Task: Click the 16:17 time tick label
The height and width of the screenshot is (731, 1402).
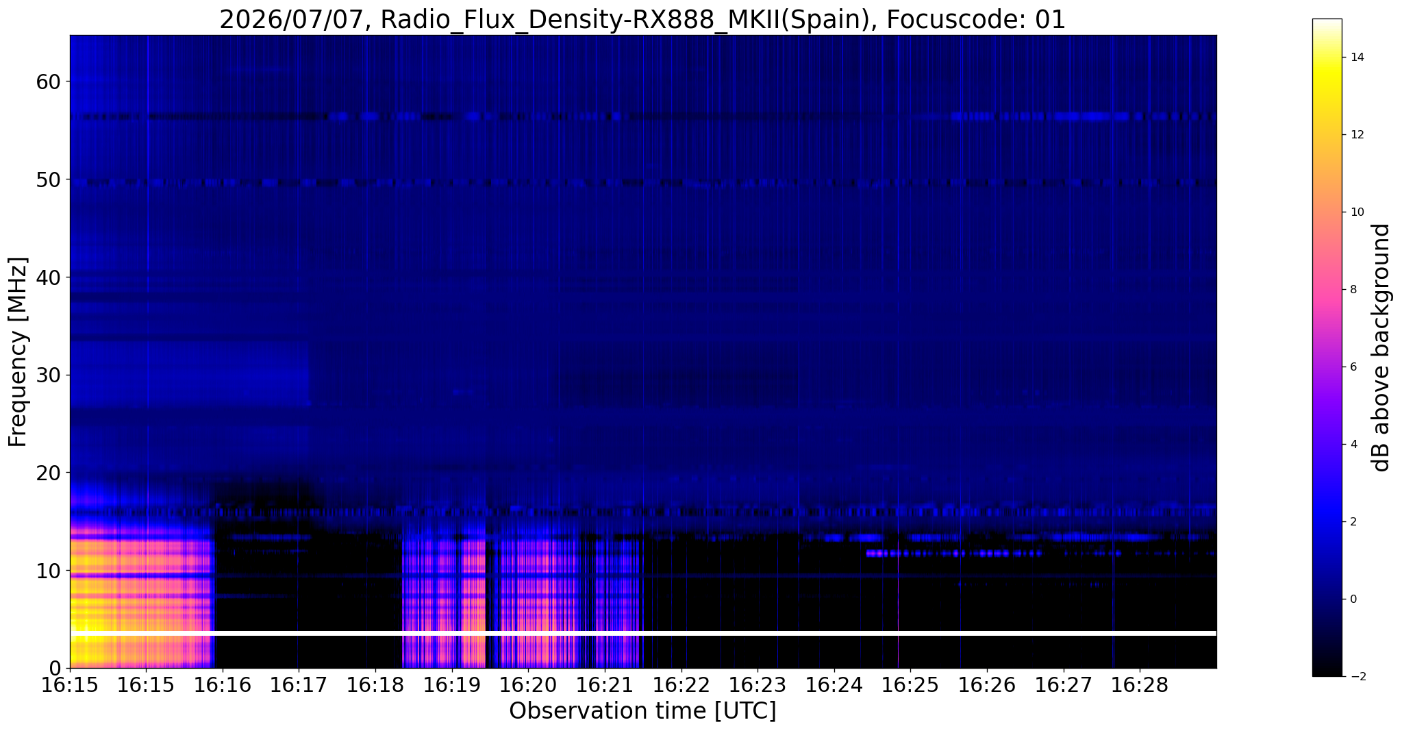Action: [298, 684]
